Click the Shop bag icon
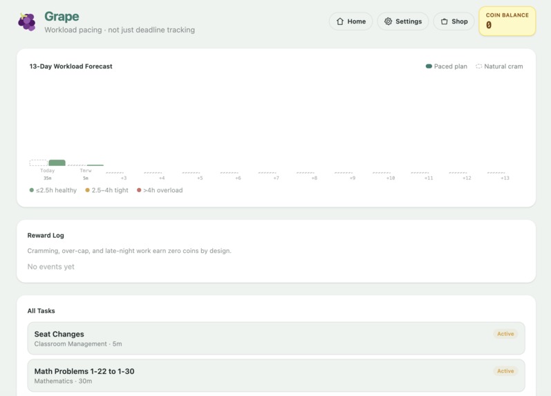Screen dimensions: 551x396 [444, 21]
